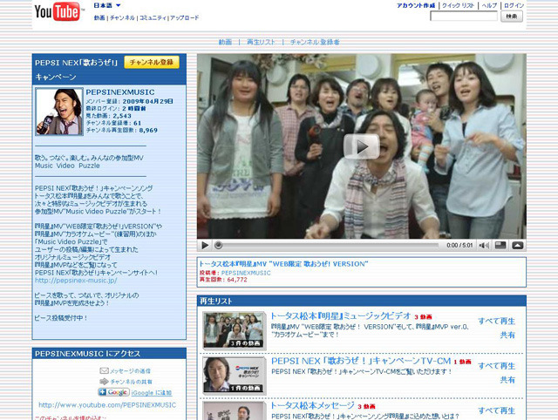Open the コミュニティ navigation link
Screen dimensions: 558x420
tap(153, 17)
